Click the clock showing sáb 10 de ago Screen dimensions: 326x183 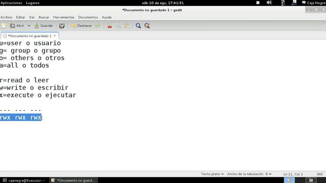click(163, 3)
